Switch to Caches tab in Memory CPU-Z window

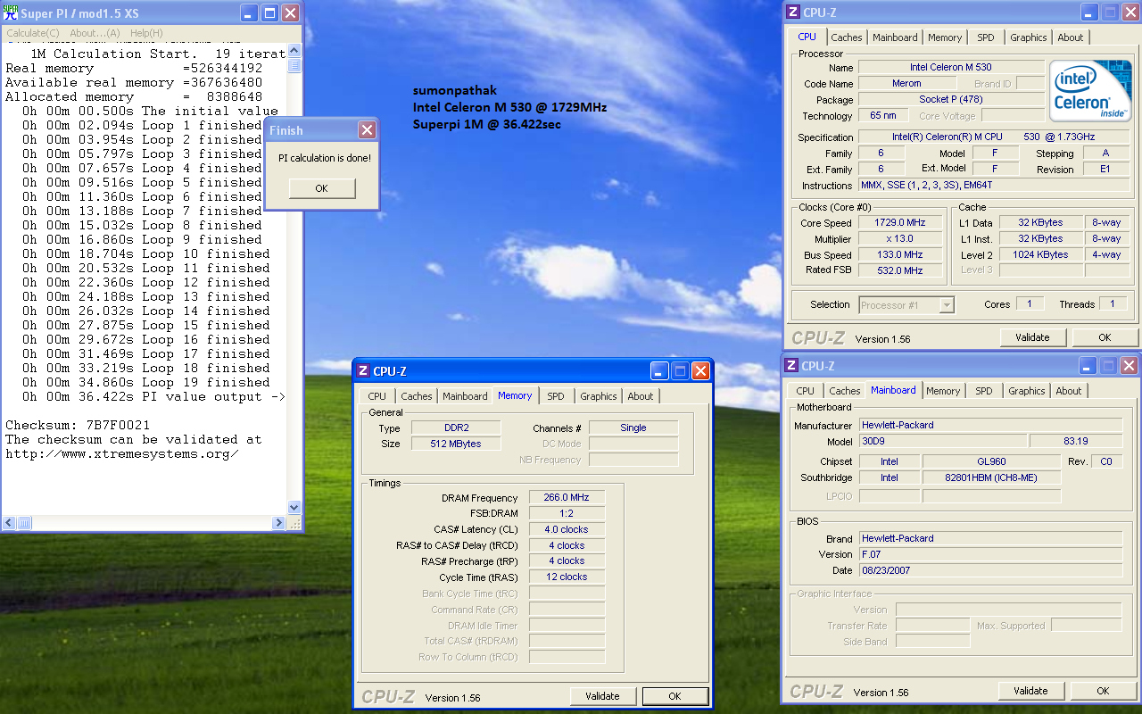[416, 396]
